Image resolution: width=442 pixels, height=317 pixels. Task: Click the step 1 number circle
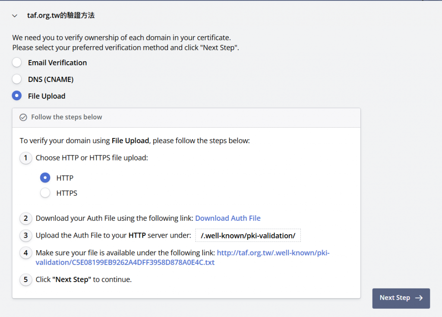[26, 158]
